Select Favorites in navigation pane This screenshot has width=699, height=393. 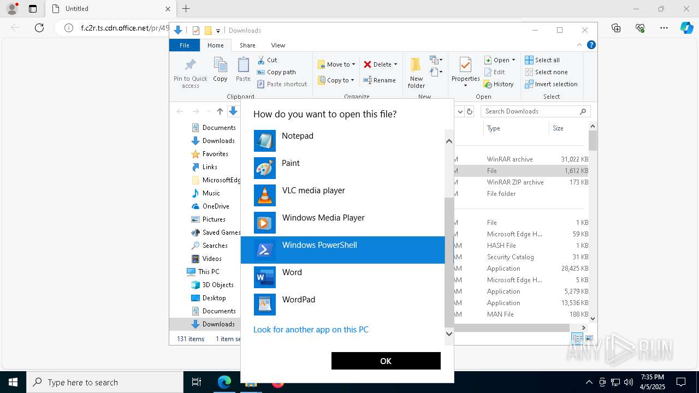pos(215,154)
